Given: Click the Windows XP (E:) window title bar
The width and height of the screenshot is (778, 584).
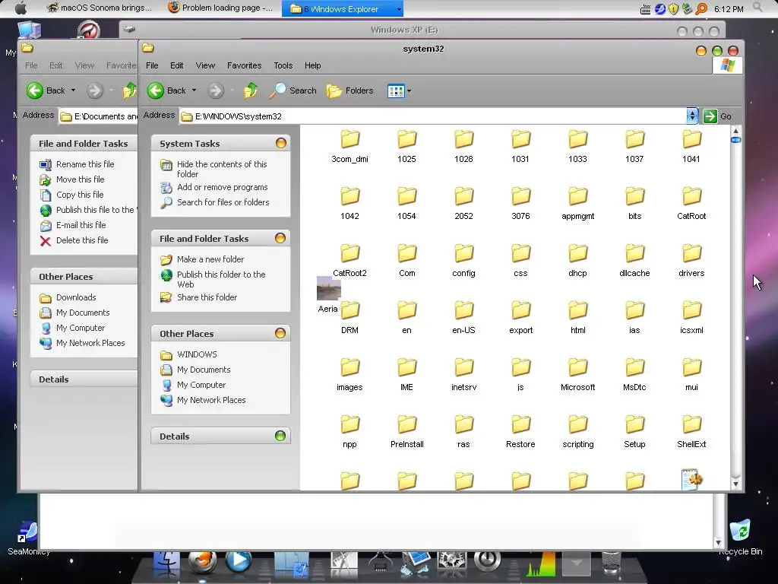Looking at the screenshot, I should click(x=404, y=30).
